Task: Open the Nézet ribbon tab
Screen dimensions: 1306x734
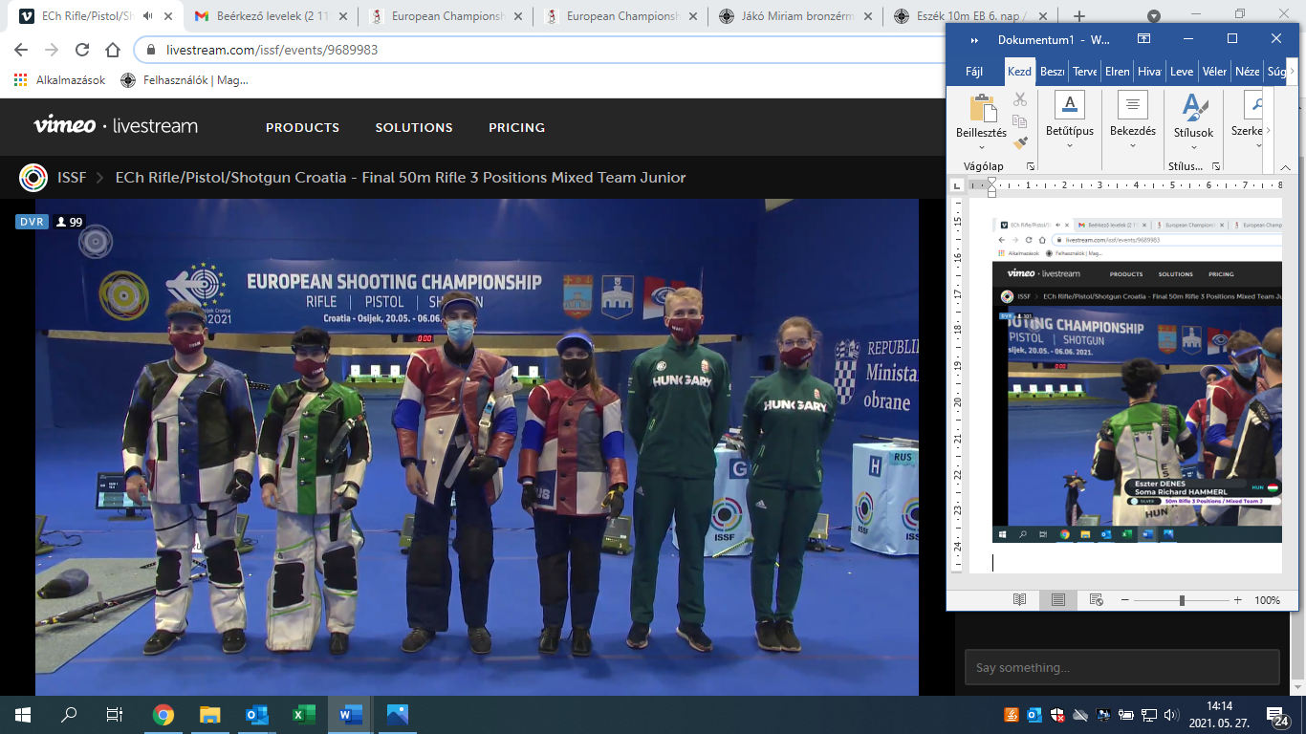Action: pyautogui.click(x=1247, y=72)
